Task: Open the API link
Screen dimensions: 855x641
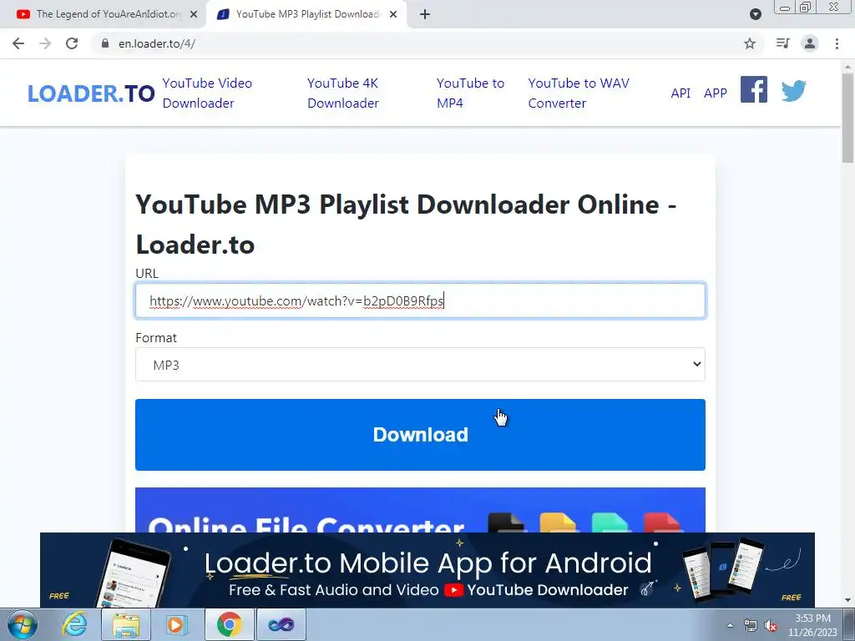Action: [x=680, y=93]
